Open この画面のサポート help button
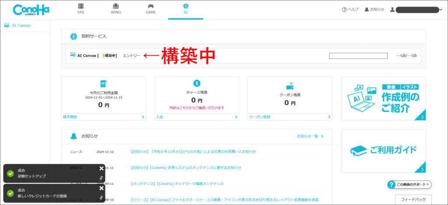The height and width of the screenshot is (205, 448). click(x=409, y=184)
